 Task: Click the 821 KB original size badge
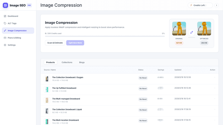tap(179, 43)
